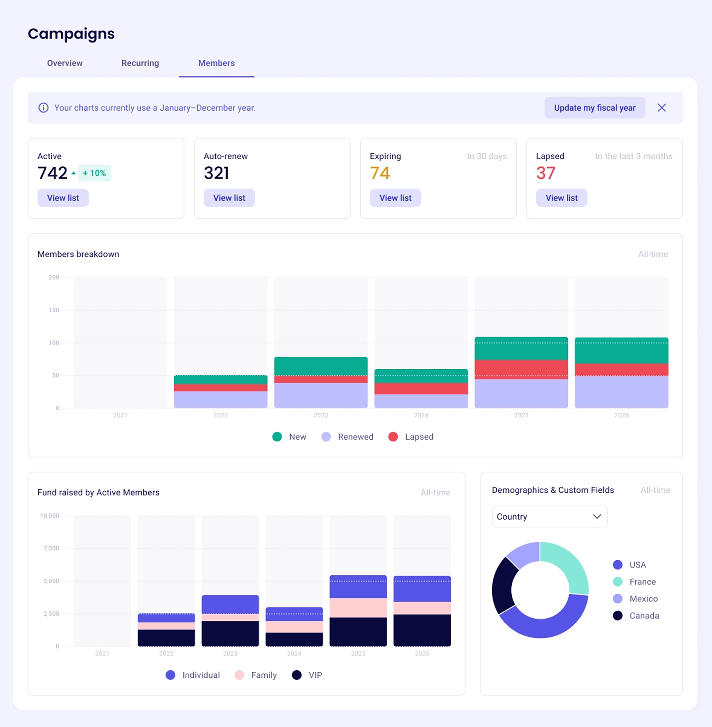The width and height of the screenshot is (712, 727).
Task: Click the 2022 bar in Members breakdown
Action: [x=221, y=391]
